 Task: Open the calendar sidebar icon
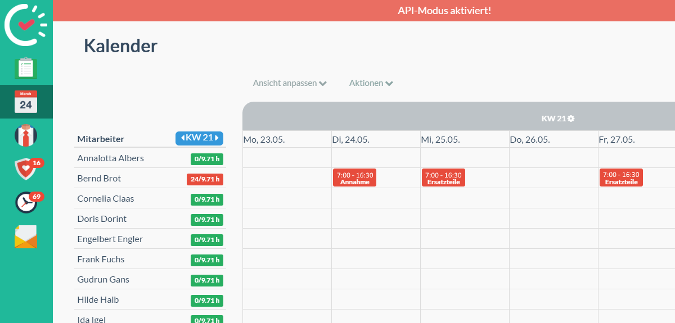click(x=26, y=102)
